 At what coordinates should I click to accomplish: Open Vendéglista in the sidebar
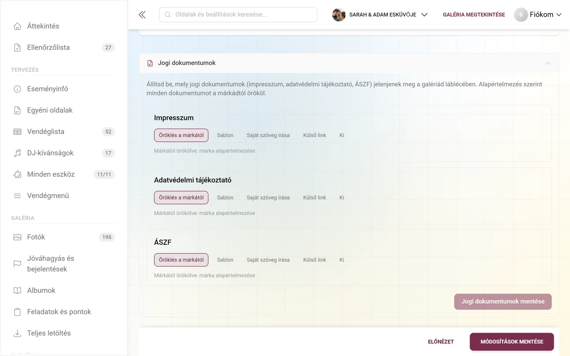[64, 132]
